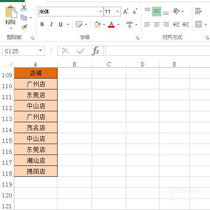Image resolution: width=210 pixels, height=210 pixels.
Task: Open the Copy options dropdown arrow
Action: click(x=31, y=18)
